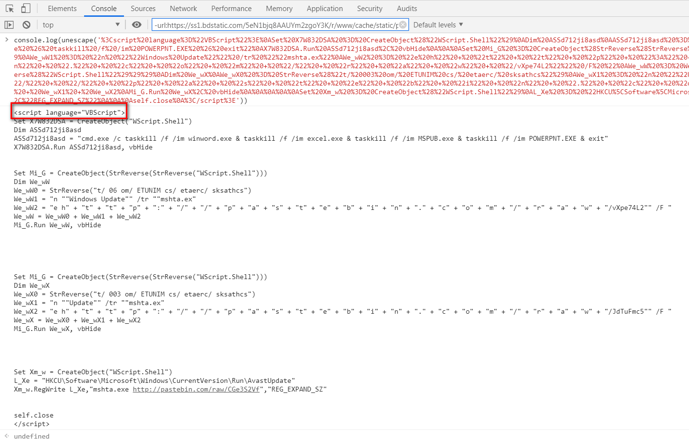Click the 'We_wW0 = StrReverse' line
The height and width of the screenshot is (441, 689).
[133, 190]
